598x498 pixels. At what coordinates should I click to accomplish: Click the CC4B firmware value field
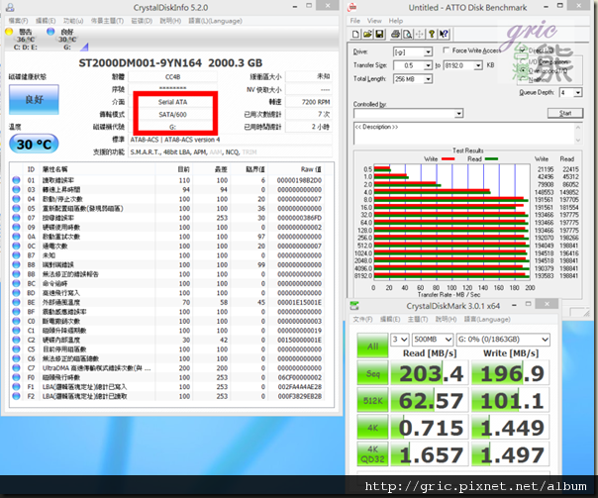(x=172, y=76)
